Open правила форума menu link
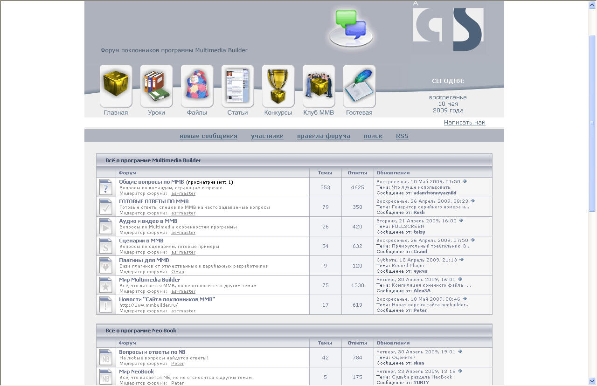The width and height of the screenshot is (597, 386). (324, 136)
